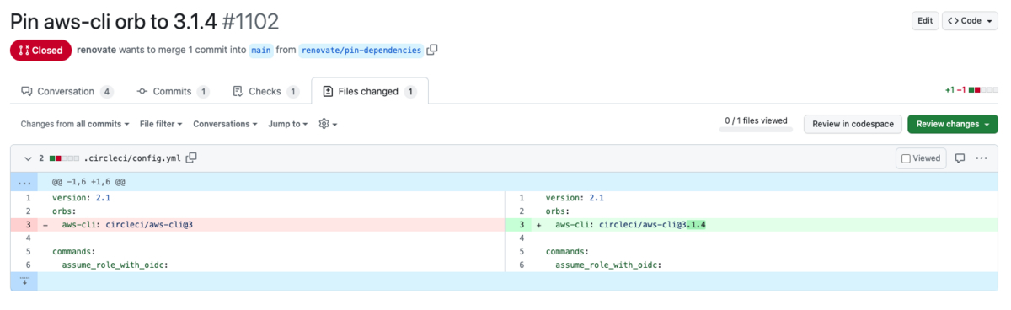Click the red Closed status badge
1011x310 pixels.
[40, 50]
